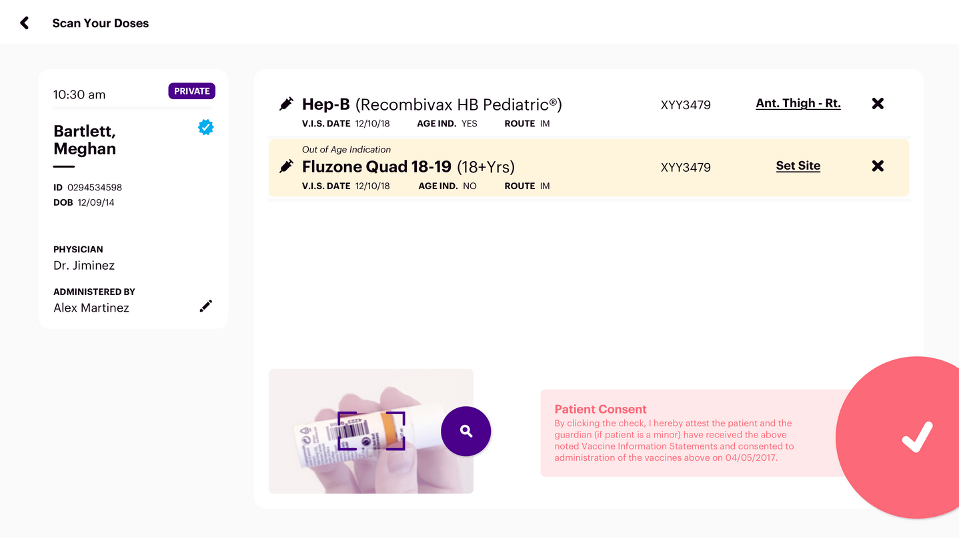Click the V.I.S. DATE 12/10/18 for Hep-B
This screenshot has height=538, width=959.
[x=367, y=123]
